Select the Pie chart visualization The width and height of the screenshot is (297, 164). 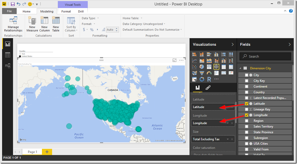coord(202,67)
